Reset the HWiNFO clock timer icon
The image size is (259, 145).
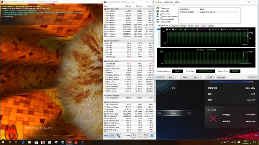point(133,136)
